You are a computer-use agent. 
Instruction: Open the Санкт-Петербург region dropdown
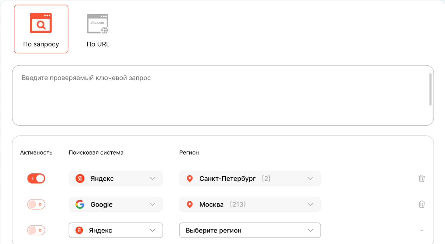250,179
